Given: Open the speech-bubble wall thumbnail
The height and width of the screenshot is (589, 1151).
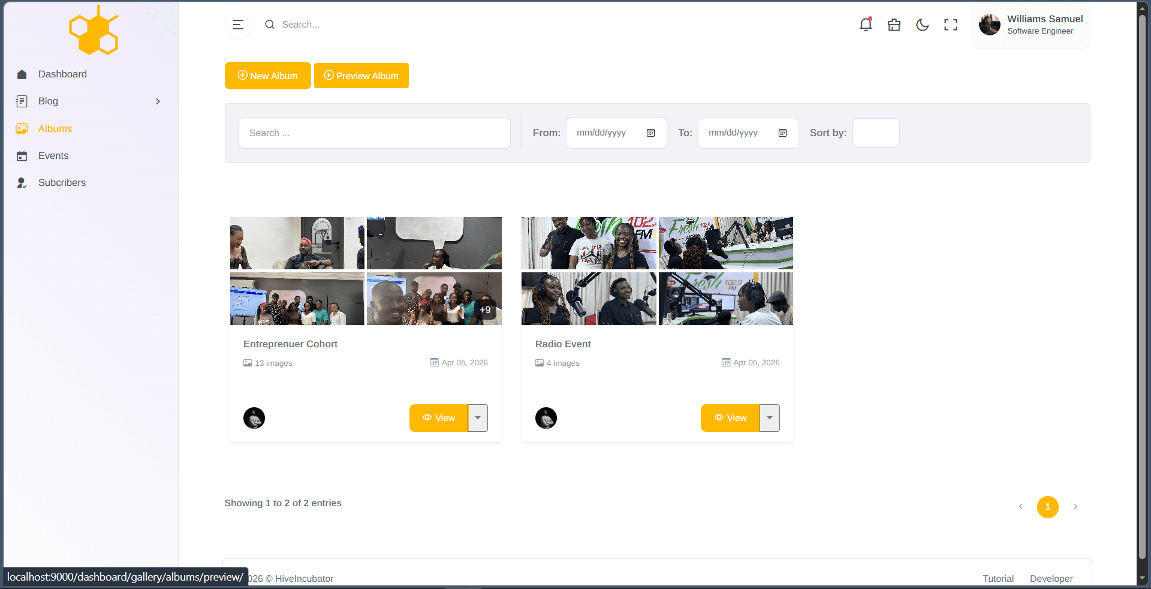Looking at the screenshot, I should (434, 243).
